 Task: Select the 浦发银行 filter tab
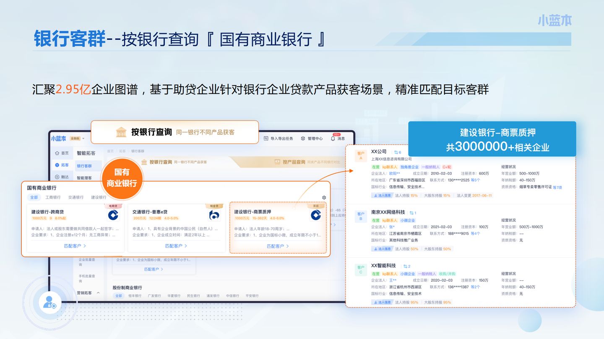pyautogui.click(x=213, y=296)
